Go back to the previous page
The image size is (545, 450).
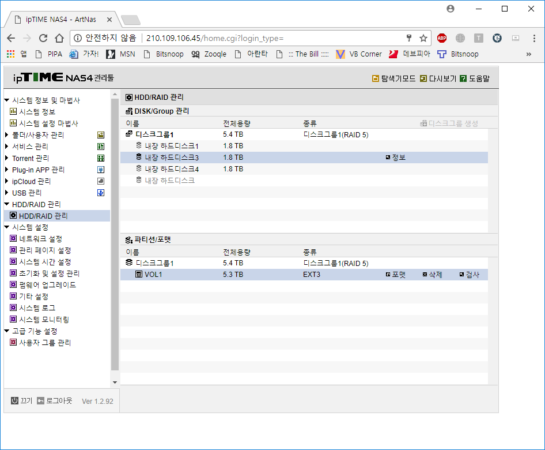coord(11,38)
